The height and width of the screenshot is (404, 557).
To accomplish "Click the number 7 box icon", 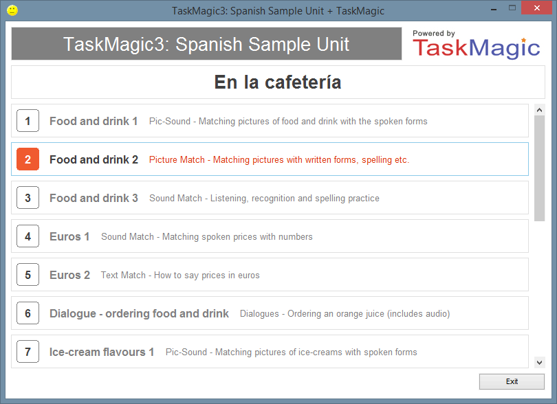I will [28, 352].
